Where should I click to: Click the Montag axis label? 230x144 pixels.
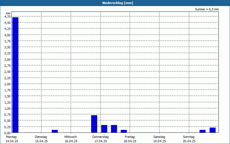(x=11, y=137)
